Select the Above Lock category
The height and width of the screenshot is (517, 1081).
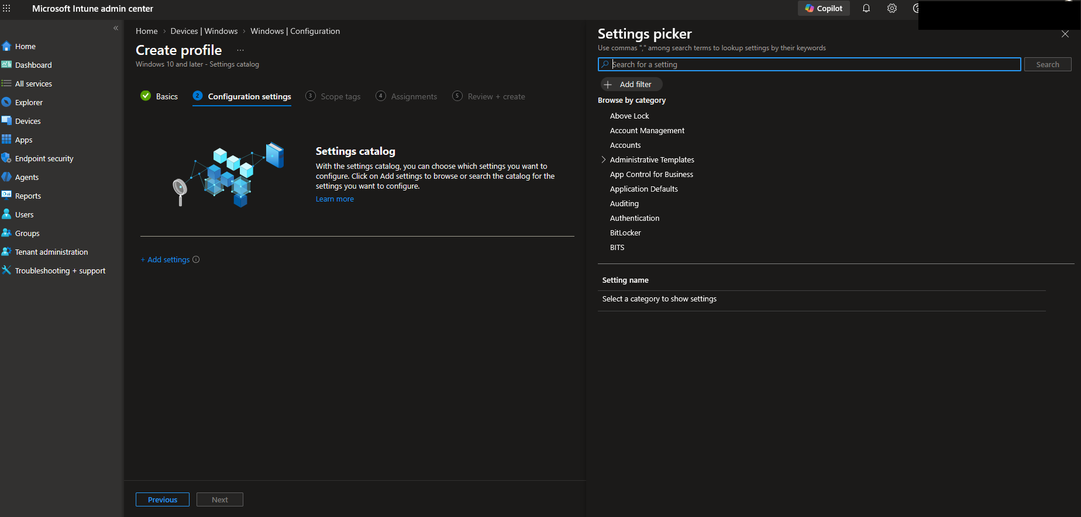[x=629, y=116]
